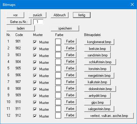Open the konglomerat.bmp bitmap file button
The width and height of the screenshot is (137, 124).
coord(99,42)
